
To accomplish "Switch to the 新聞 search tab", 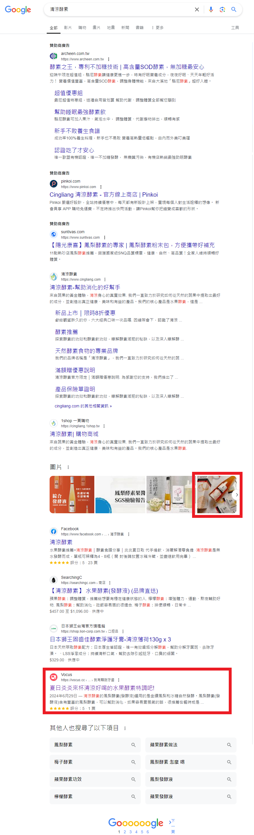I will pyautogui.click(x=125, y=28).
